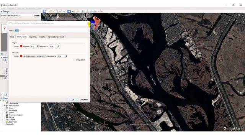The height and width of the screenshot is (138, 245).
Task: Enable the 3D buildings layer checkbox
Action: (x=5, y=115)
